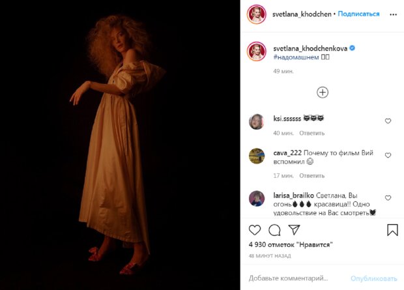Open the comment speech bubble icon
Image resolution: width=404 pixels, height=290 pixels.
click(274, 230)
